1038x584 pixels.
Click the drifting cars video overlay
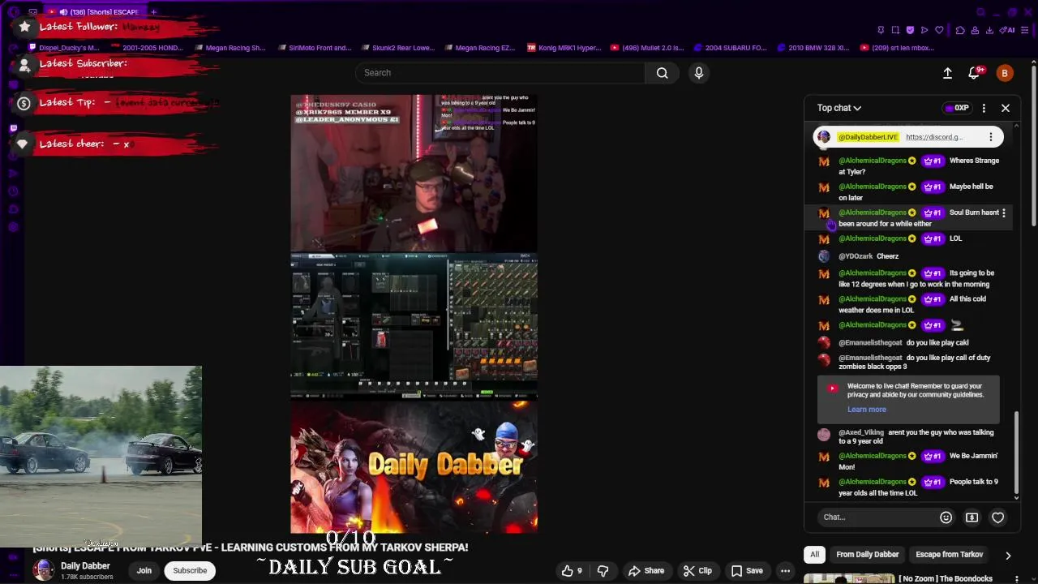(101, 457)
